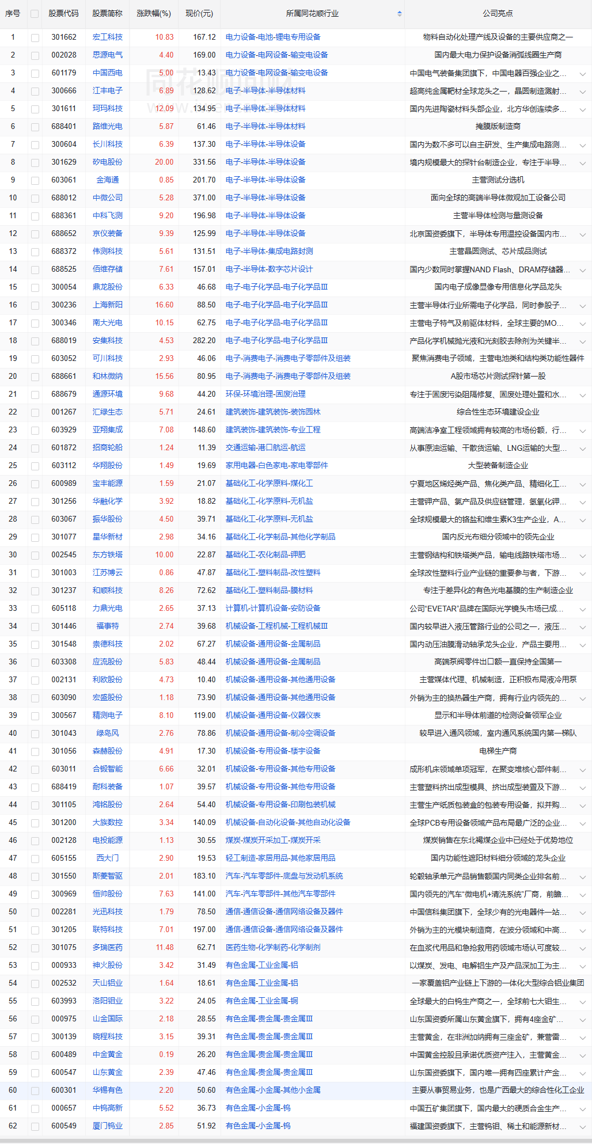The image size is (592, 1144).
Task: Expand highlights chevron for 厦门钨业 row
Action: (583, 1127)
